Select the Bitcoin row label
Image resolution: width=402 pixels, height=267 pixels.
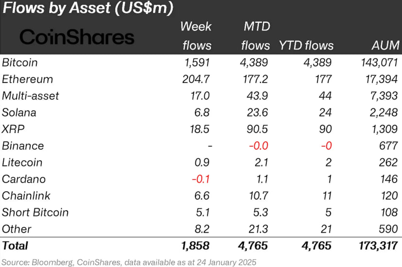(20, 63)
